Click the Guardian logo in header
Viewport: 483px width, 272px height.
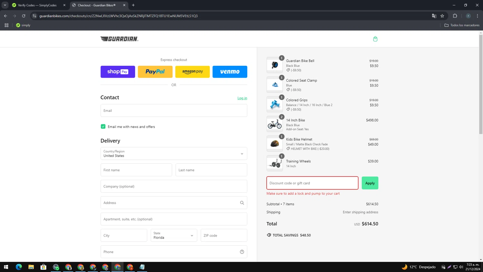coord(119,39)
